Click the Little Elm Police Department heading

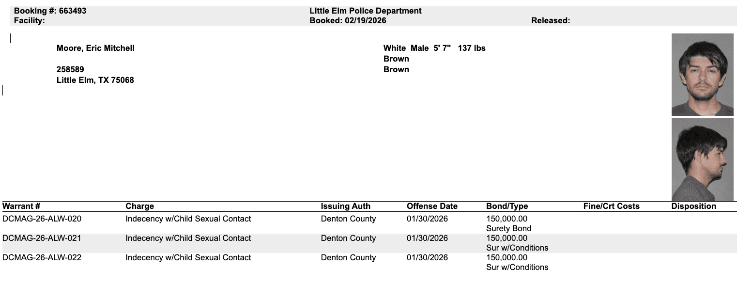(x=366, y=11)
